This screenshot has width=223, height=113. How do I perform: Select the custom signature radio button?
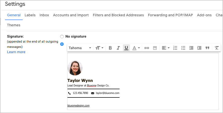tap(62, 44)
